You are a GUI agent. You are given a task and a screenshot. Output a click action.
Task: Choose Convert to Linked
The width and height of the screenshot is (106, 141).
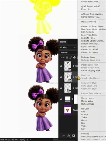[90, 50]
